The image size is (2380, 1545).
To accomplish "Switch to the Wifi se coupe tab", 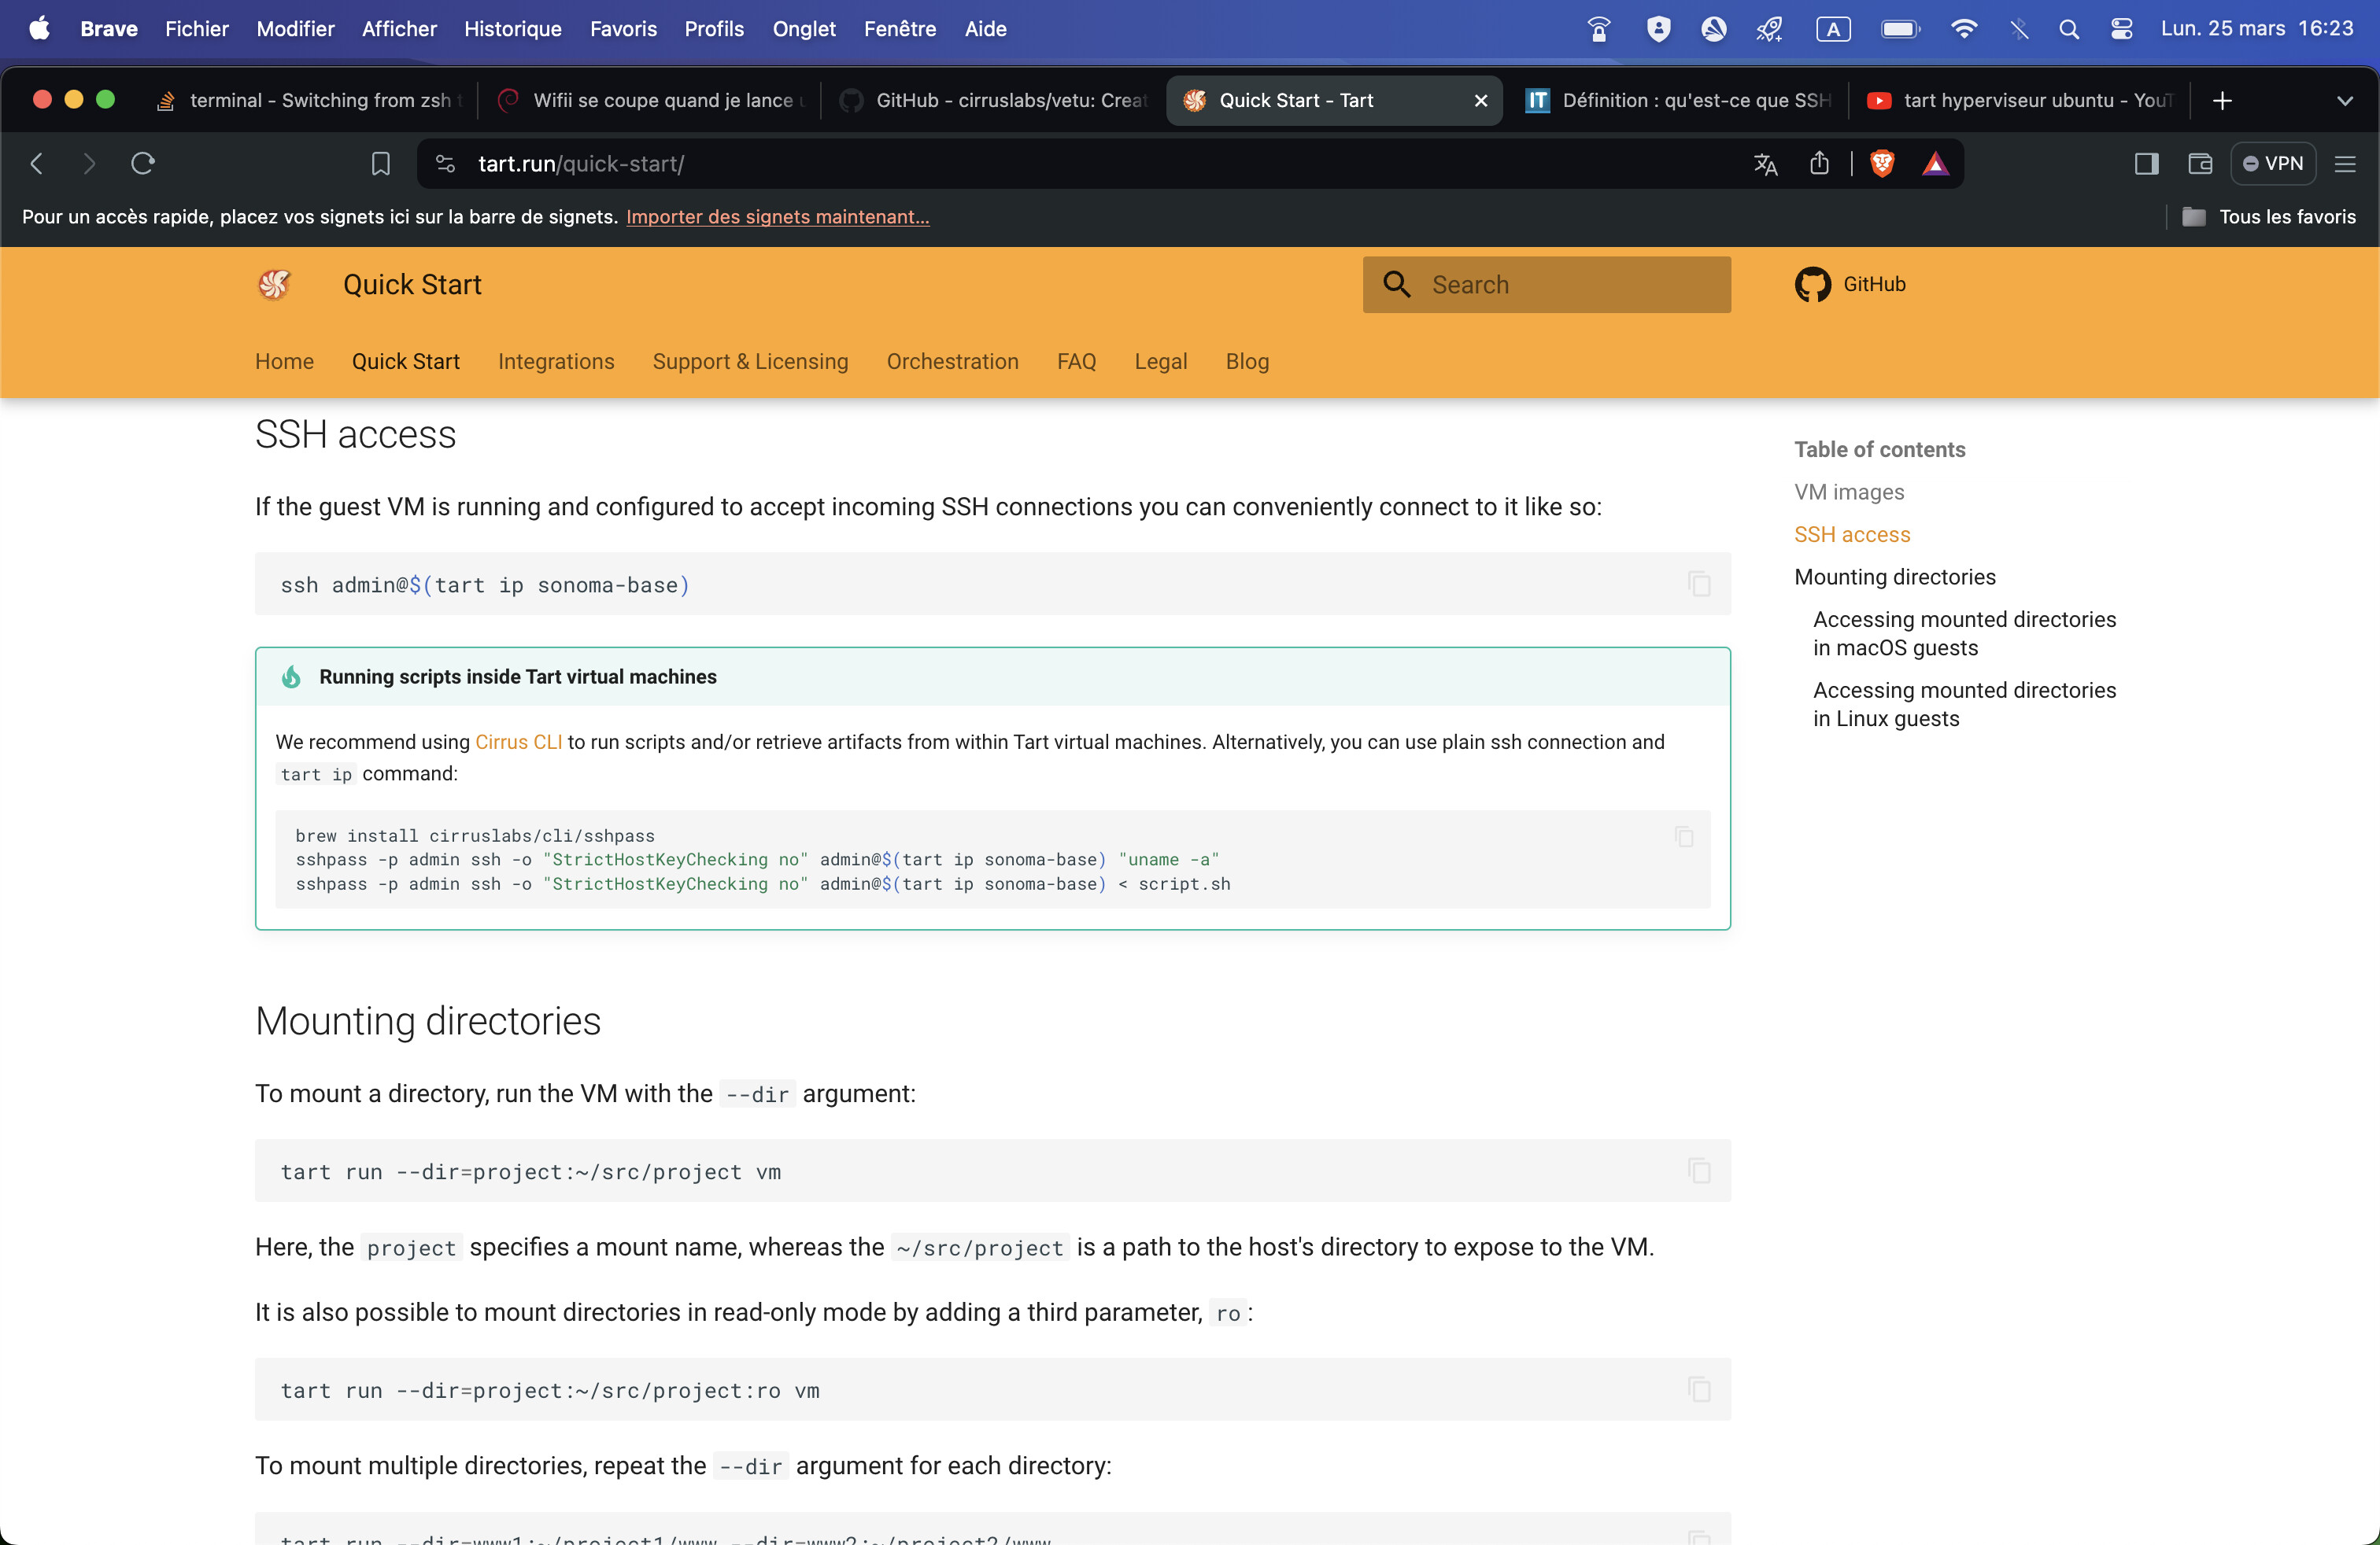I will pos(652,101).
